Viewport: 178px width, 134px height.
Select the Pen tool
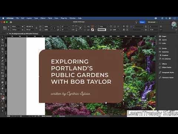[3, 58]
